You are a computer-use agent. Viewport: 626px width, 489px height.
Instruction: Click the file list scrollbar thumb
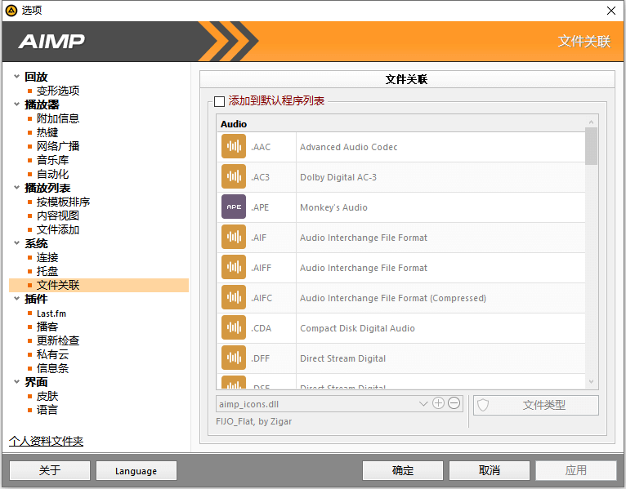[x=591, y=146]
